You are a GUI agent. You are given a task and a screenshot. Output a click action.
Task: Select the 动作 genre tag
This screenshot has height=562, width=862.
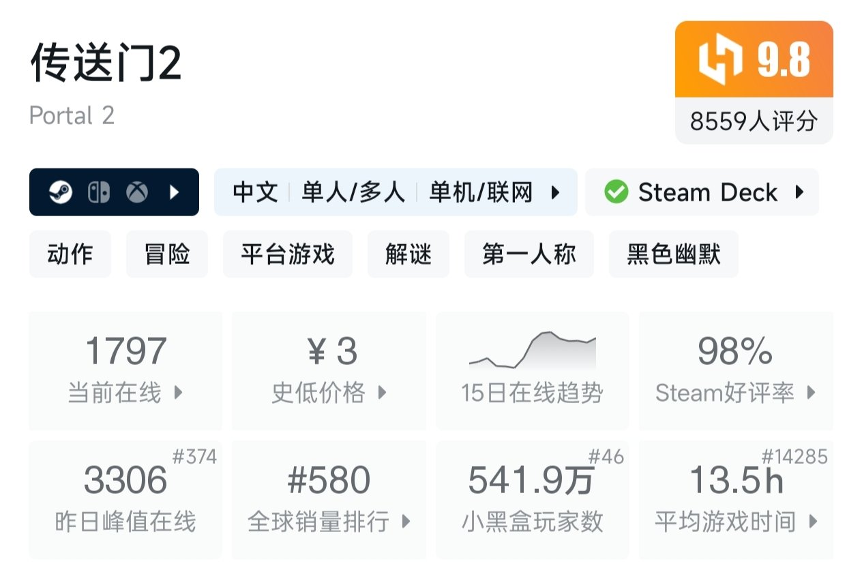click(x=70, y=254)
